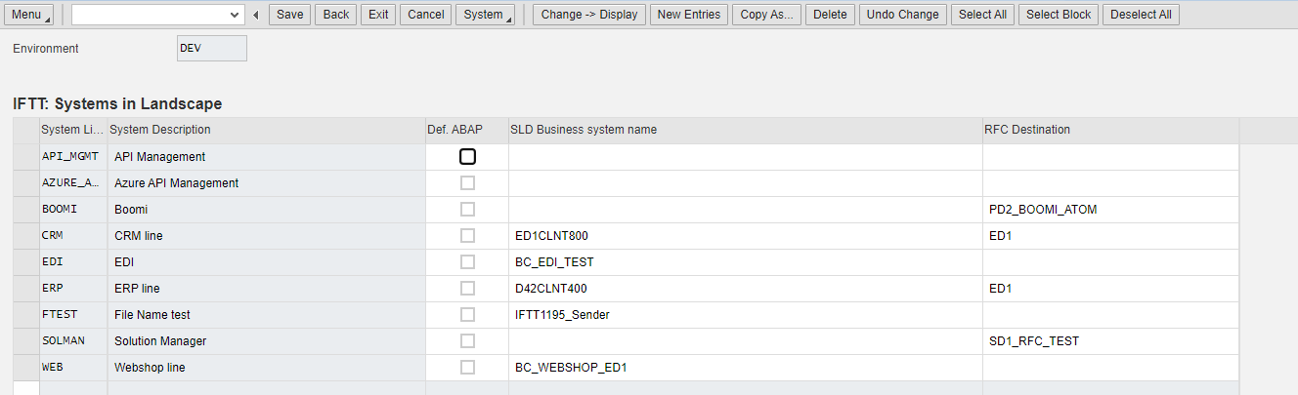Check Def. ABAP box for Solution Manager
The image size is (1298, 395).
coord(467,341)
